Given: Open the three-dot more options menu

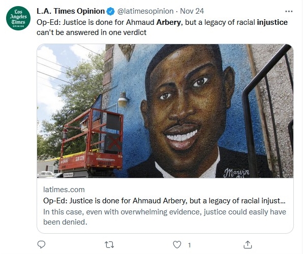Looking at the screenshot, I should (x=289, y=11).
